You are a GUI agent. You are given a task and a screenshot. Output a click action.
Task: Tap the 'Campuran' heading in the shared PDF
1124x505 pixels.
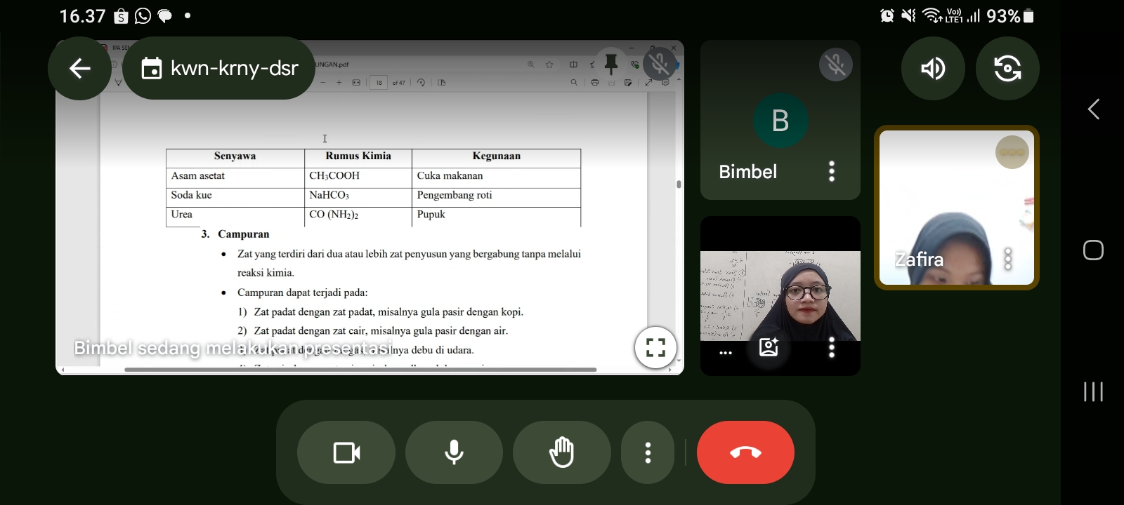[243, 234]
